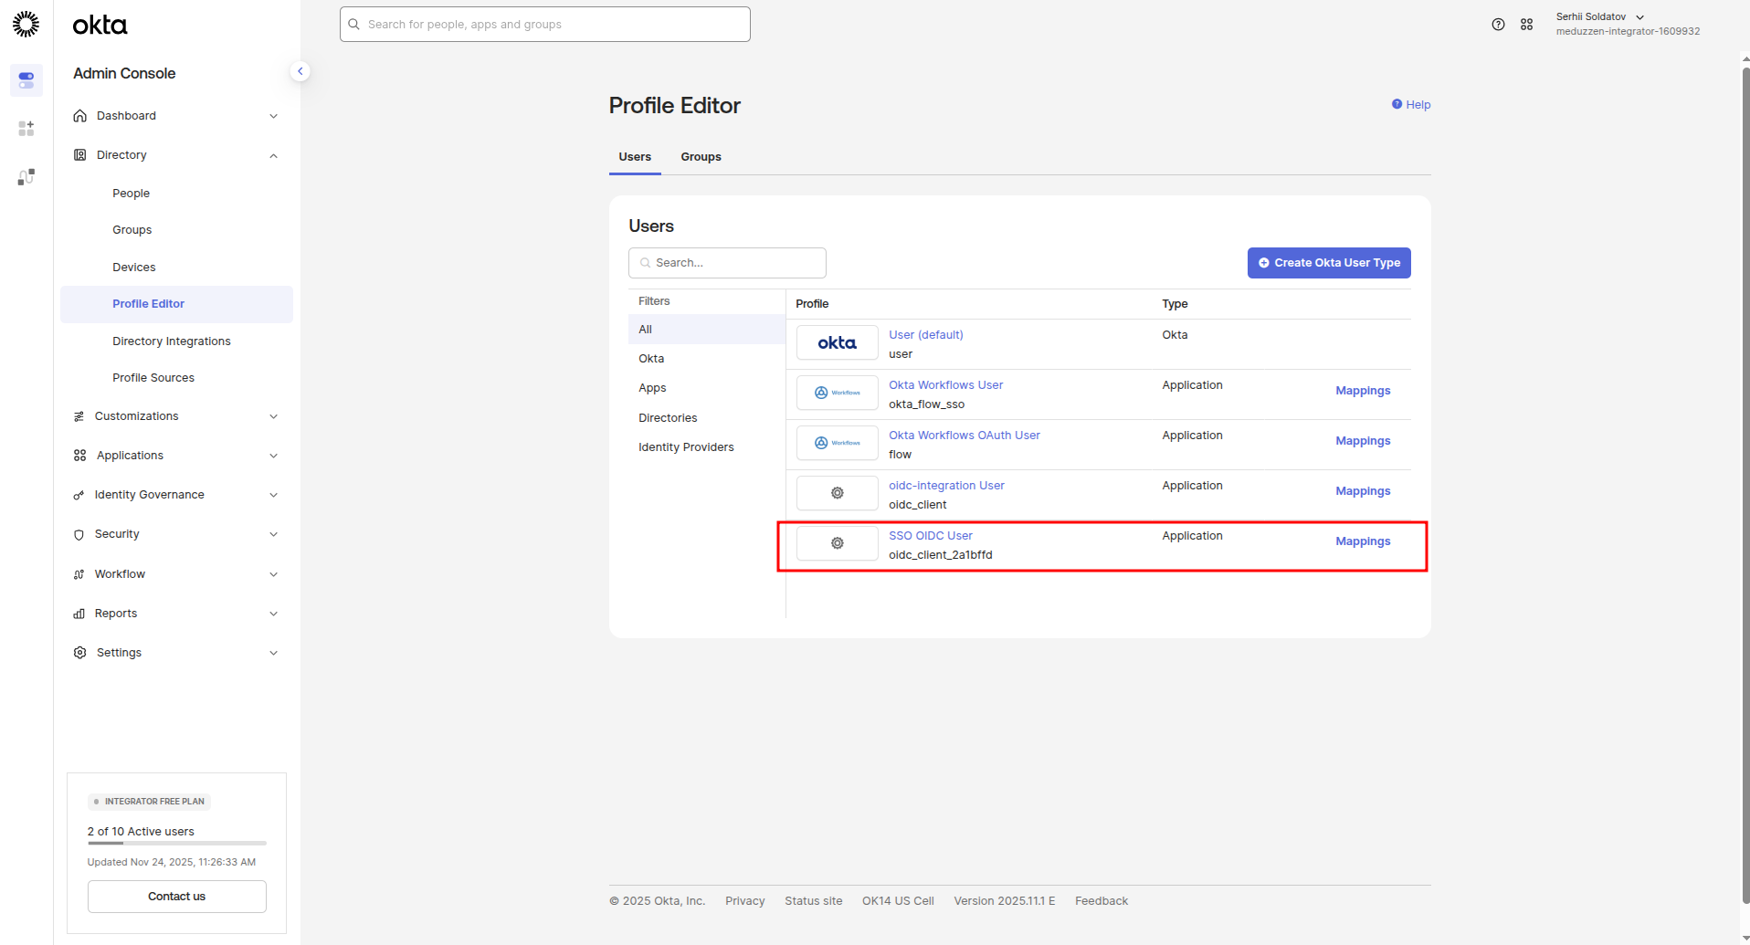Screen dimensions: 1750x945
Task: Open the workflows connector icon in left rail
Action: click(26, 176)
